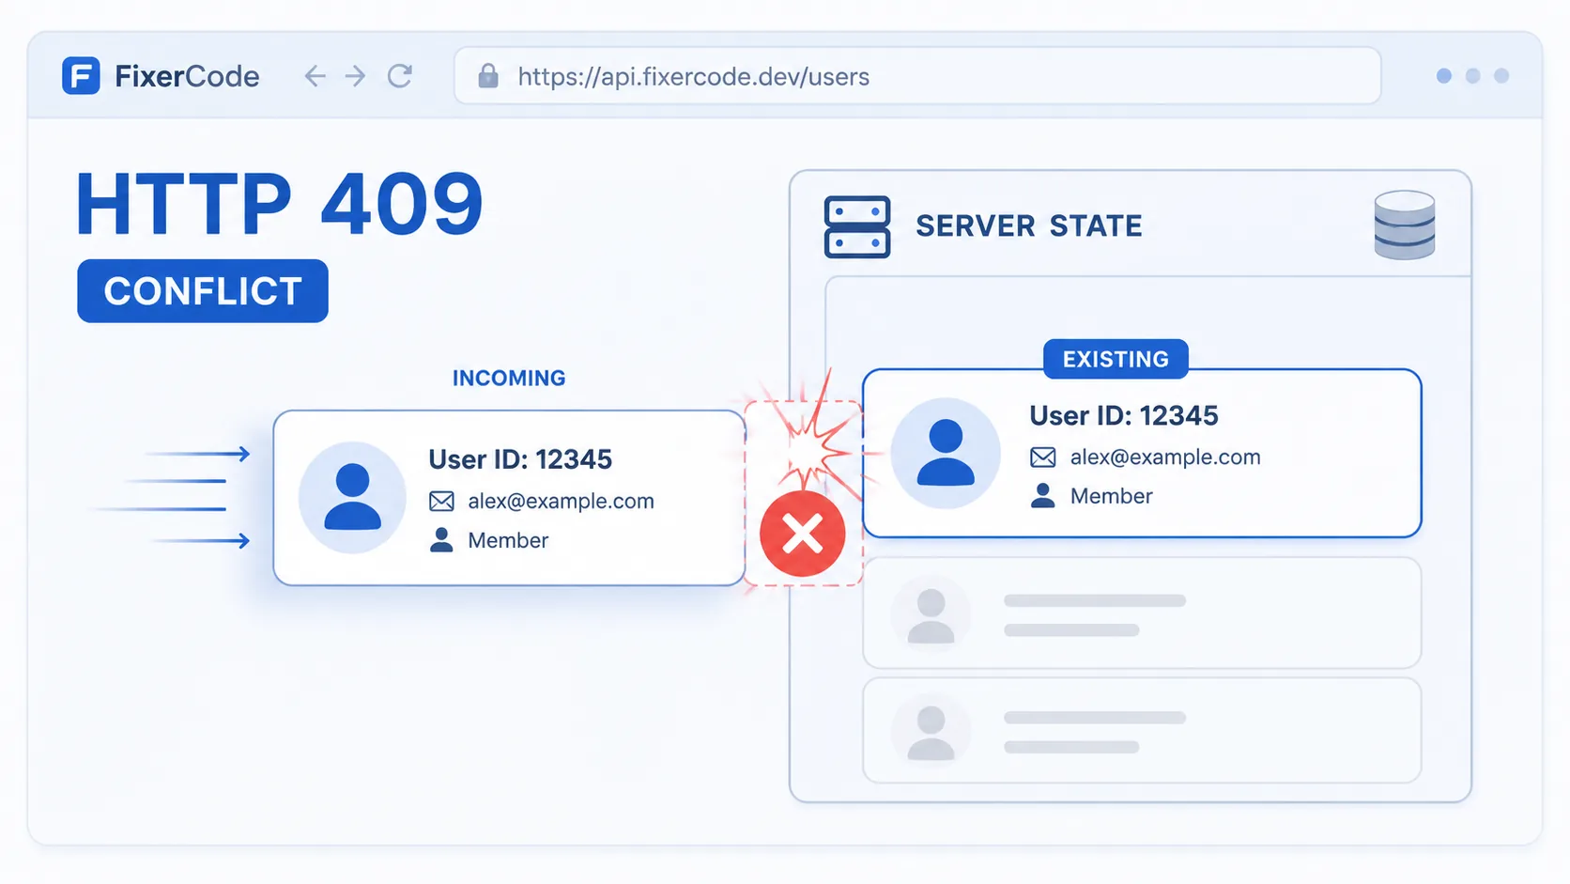Click the incoming user avatar icon
Viewport: 1570px width, 884px height.
353,498
